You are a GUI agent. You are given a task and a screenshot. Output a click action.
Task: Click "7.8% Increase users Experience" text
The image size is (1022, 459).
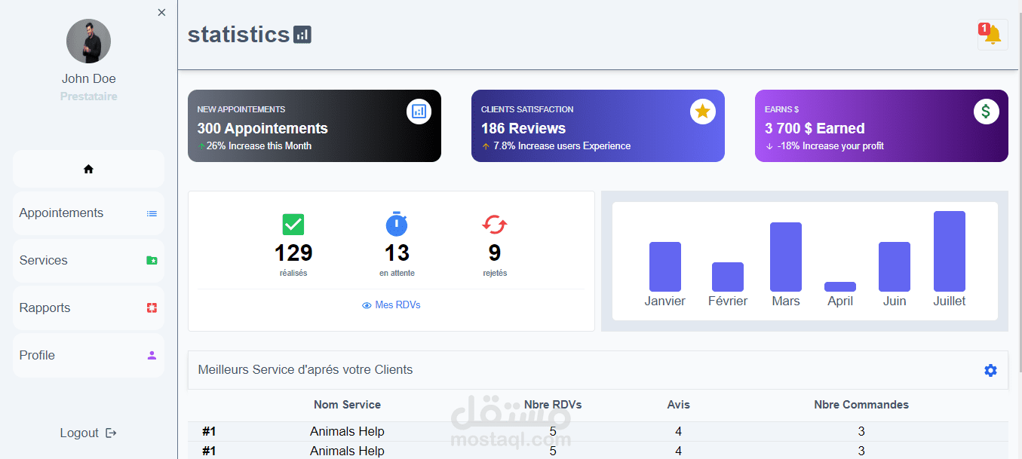(x=562, y=146)
